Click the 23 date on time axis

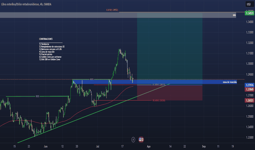click(x=29, y=146)
